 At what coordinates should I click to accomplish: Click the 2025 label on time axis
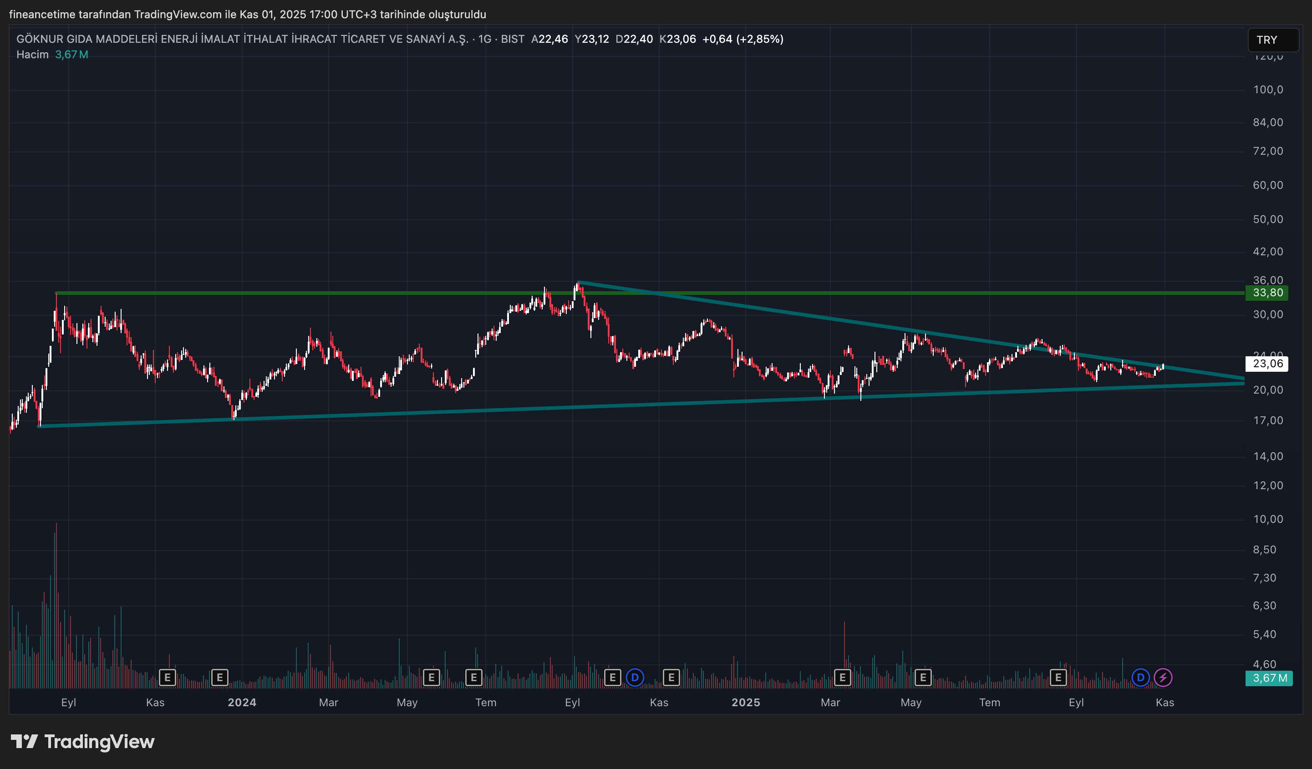[x=746, y=703]
